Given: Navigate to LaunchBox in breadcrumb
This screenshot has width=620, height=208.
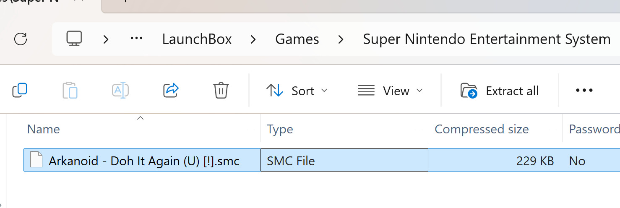Looking at the screenshot, I should tap(197, 39).
